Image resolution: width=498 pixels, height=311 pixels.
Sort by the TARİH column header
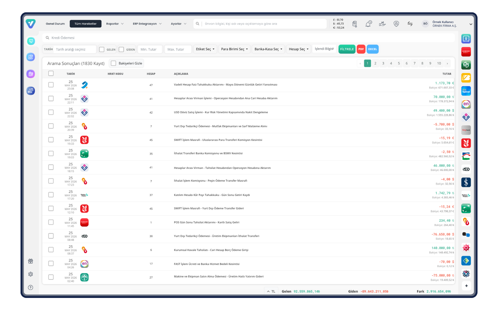coord(71,74)
